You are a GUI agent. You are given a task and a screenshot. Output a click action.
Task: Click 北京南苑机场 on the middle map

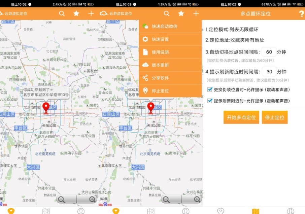click(150, 154)
